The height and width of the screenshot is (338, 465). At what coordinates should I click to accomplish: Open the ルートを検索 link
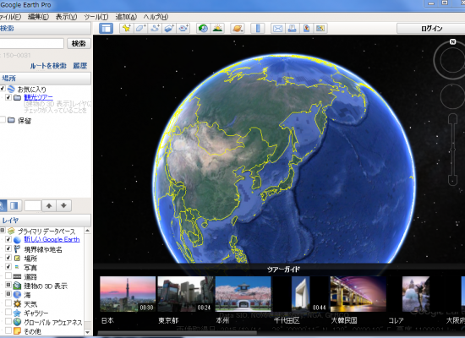[48, 66]
